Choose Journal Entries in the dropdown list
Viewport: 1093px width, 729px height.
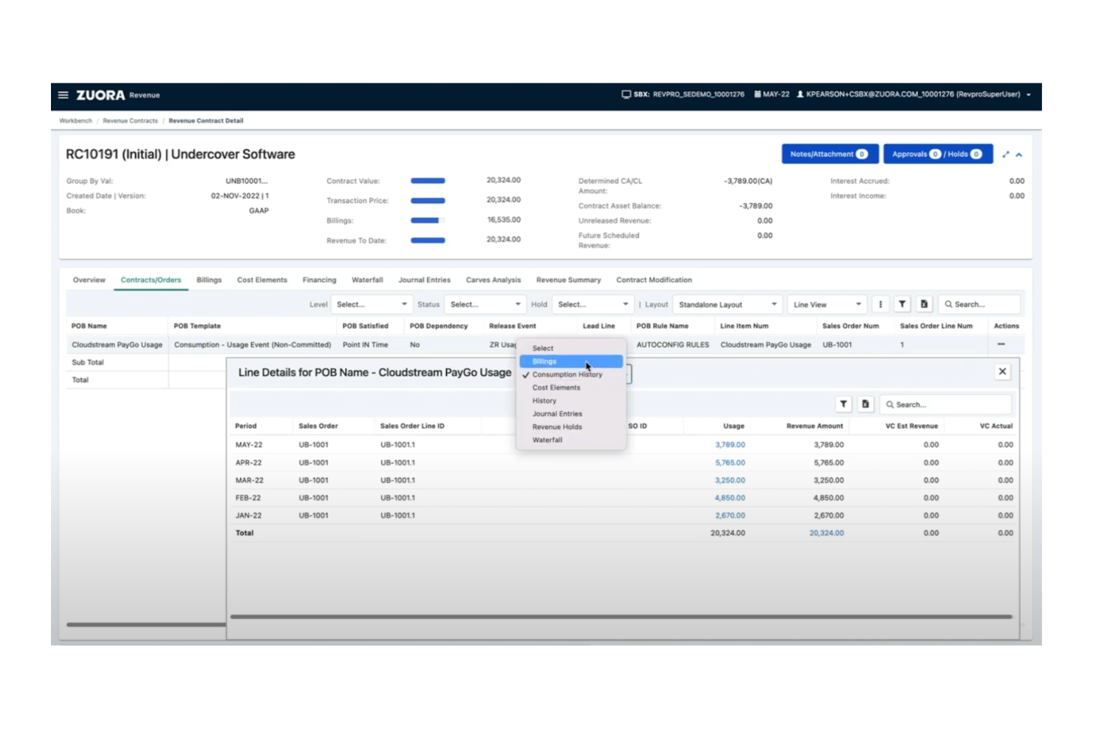coord(572,414)
